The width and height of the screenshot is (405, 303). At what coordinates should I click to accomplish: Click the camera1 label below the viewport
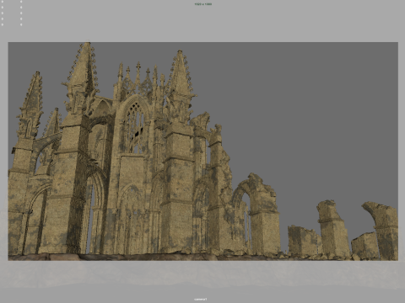201,299
